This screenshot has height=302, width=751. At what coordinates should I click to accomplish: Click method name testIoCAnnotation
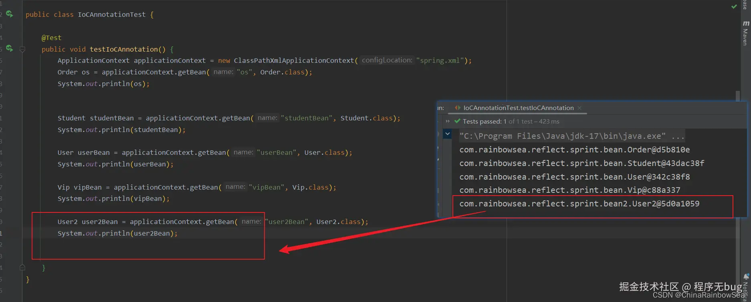point(124,49)
